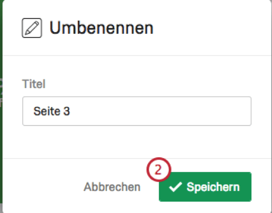Click empty footer area left of Abbrechen
Image resolution: width=272 pixels, height=213 pixels.
coord(42,187)
